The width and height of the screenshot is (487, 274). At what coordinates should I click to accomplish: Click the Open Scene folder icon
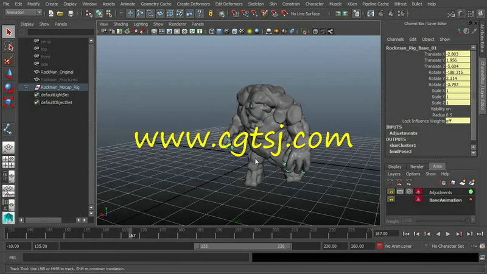click(x=60, y=13)
